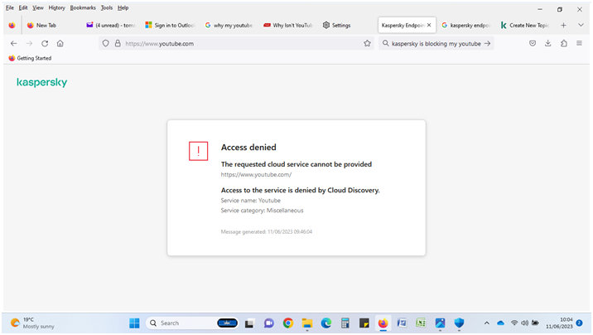The width and height of the screenshot is (593, 335).
Task: Click the Service name: Youtube text
Action: [251, 200]
